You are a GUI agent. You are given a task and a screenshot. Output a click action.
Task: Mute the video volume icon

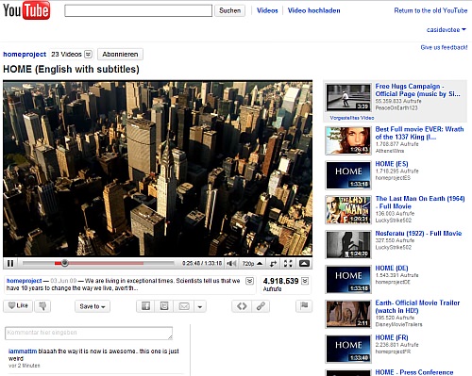click(x=232, y=264)
